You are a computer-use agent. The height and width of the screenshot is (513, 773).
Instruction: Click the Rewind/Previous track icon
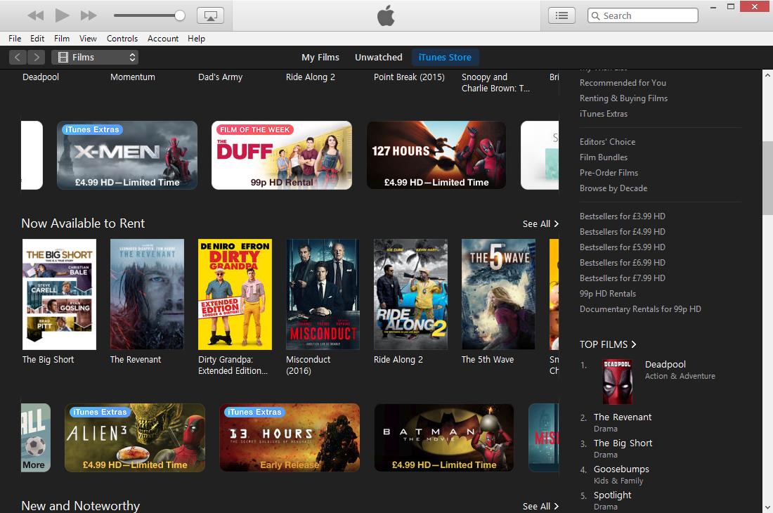pos(36,15)
